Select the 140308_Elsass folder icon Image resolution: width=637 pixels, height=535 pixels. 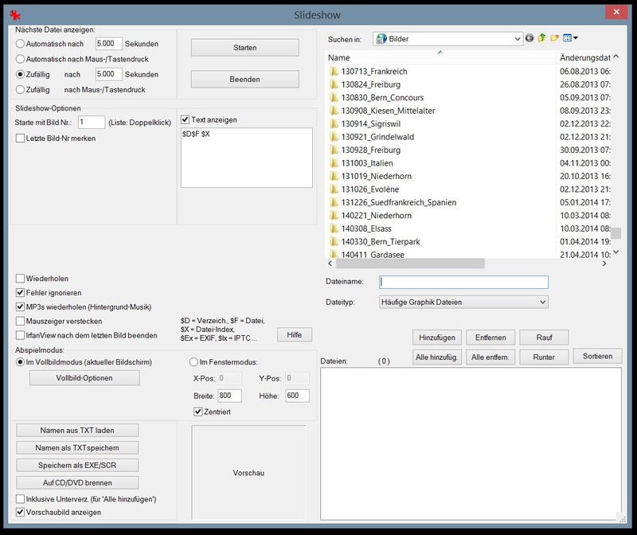(334, 228)
